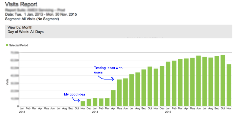Select the May 2014 bar
Viewport: 237px width, 120px height.
click(119, 93)
